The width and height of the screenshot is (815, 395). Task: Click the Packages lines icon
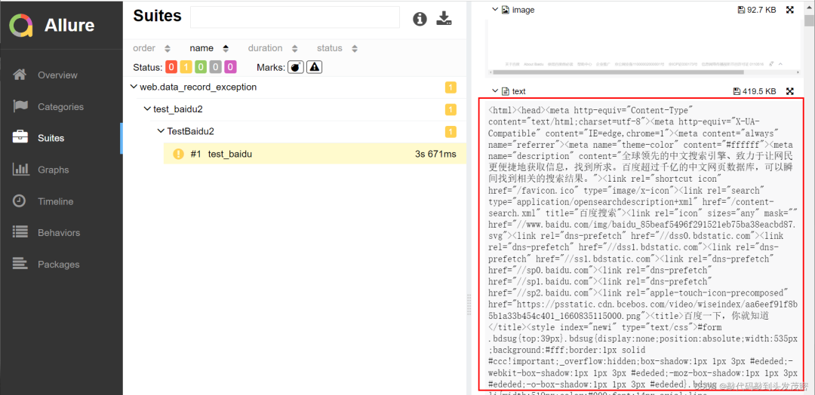point(20,264)
